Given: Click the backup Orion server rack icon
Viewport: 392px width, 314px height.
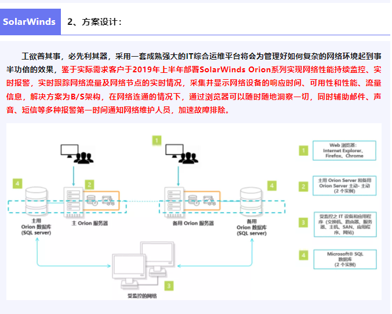Looking at the screenshot, I should tap(174, 202).
